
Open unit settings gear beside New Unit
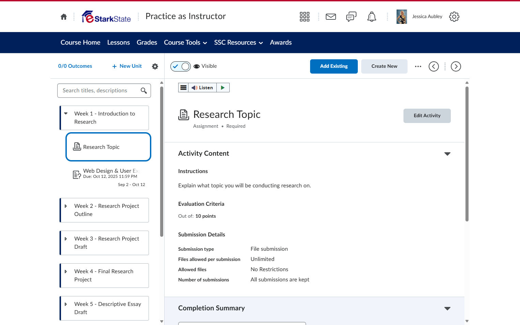click(155, 66)
